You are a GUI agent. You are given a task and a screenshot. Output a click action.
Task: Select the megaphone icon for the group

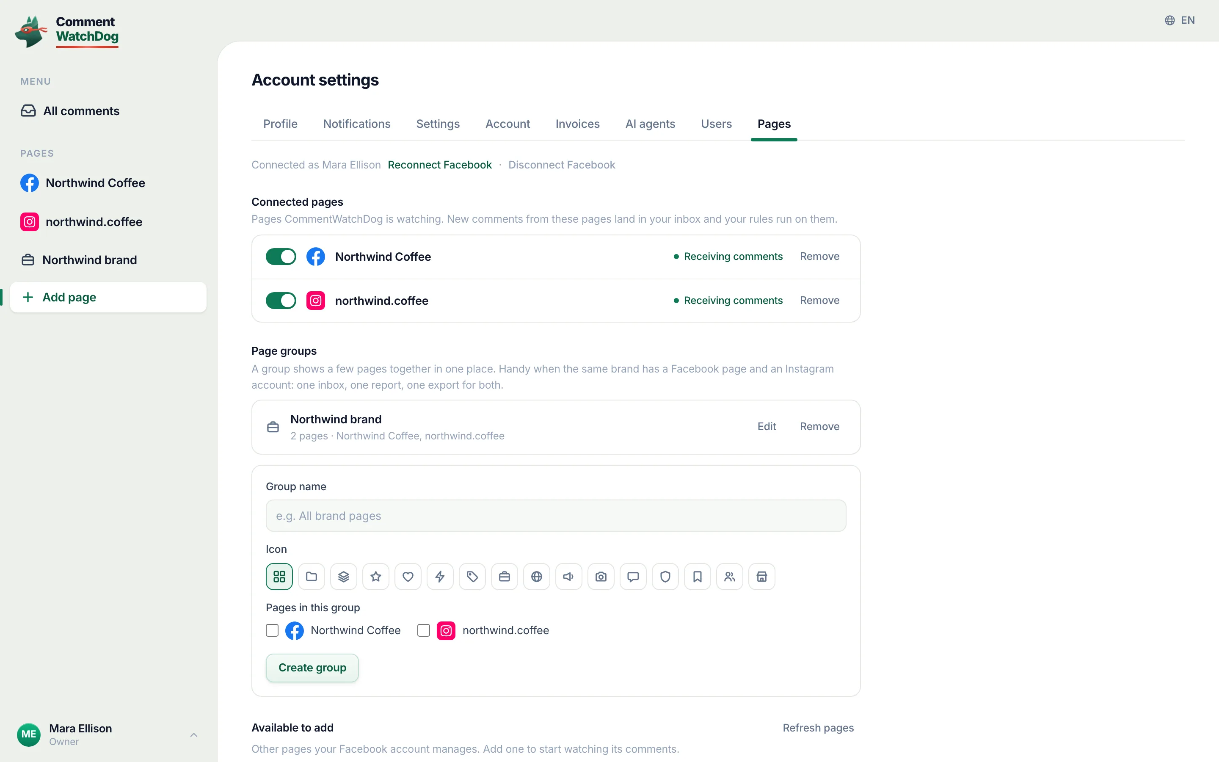coord(569,577)
